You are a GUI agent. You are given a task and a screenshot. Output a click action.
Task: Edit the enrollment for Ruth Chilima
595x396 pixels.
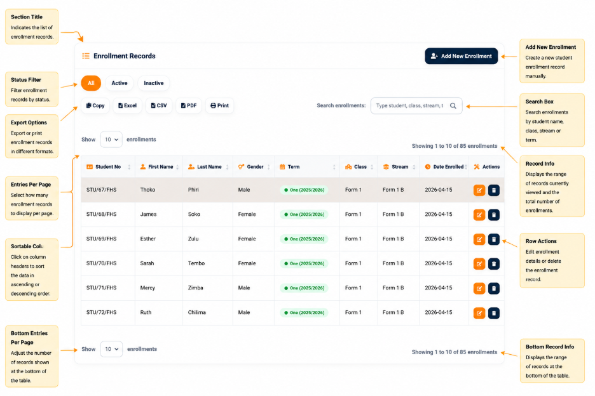coord(479,313)
